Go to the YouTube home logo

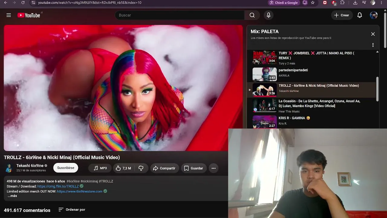[x=29, y=15]
